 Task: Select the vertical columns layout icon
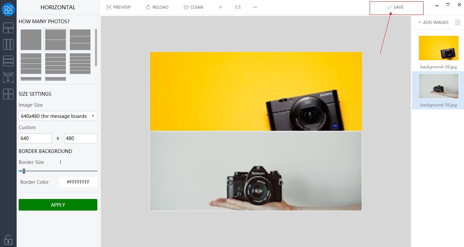click(x=8, y=44)
